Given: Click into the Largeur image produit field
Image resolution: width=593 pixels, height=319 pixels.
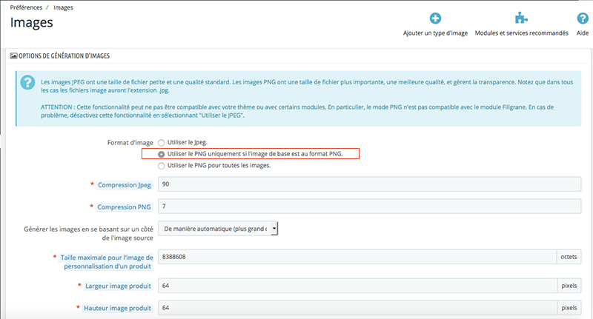Looking at the screenshot, I should (358, 286).
